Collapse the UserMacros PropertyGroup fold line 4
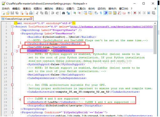The image size is (160, 117). coord(12,33)
